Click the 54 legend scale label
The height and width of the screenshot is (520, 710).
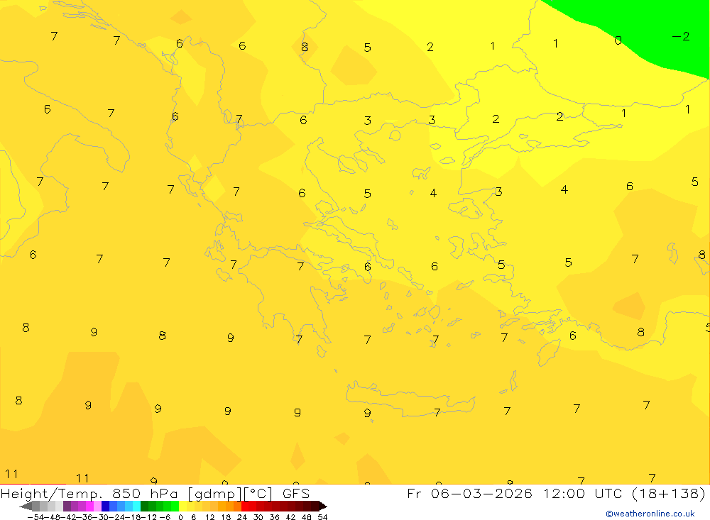click(x=322, y=517)
